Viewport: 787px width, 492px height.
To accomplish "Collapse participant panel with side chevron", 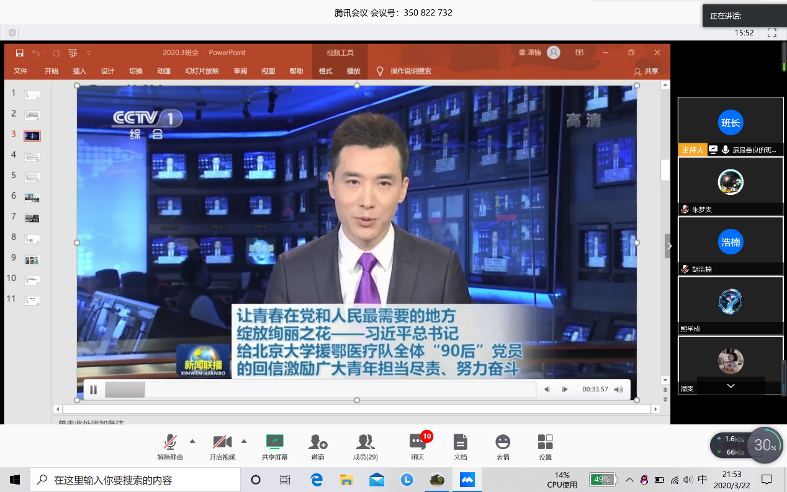I will click(669, 246).
